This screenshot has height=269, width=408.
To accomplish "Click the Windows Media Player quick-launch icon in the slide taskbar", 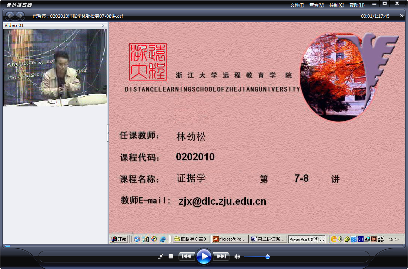I will [x=154, y=239].
